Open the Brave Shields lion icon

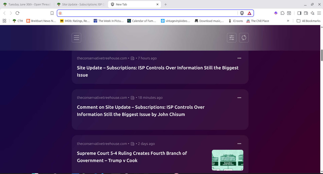242,13
